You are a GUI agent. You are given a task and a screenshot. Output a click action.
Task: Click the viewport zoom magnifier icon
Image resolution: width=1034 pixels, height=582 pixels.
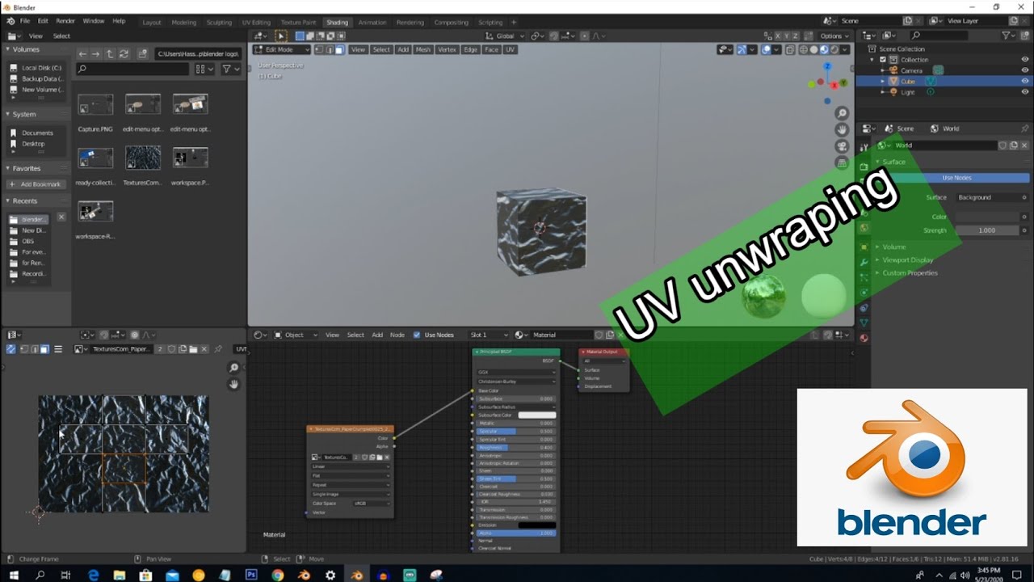(842, 113)
